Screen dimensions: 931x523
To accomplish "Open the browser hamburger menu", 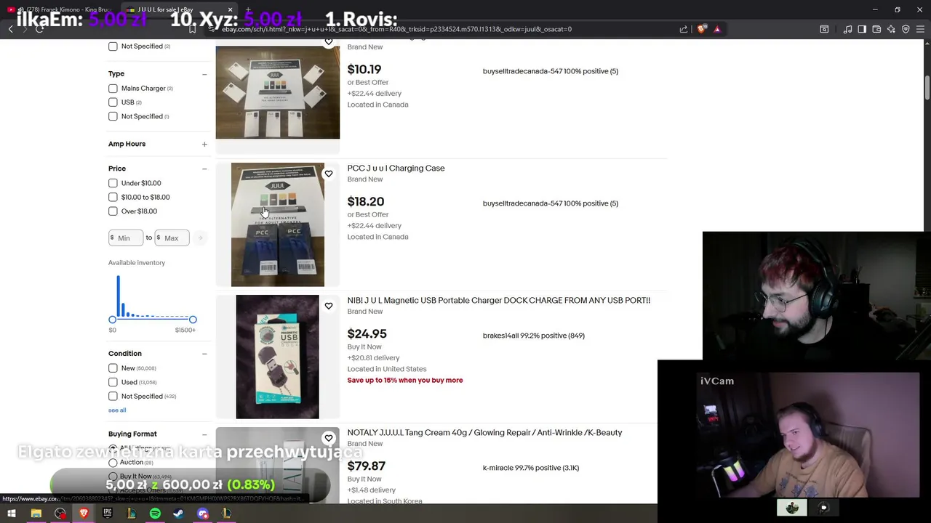I will [920, 29].
